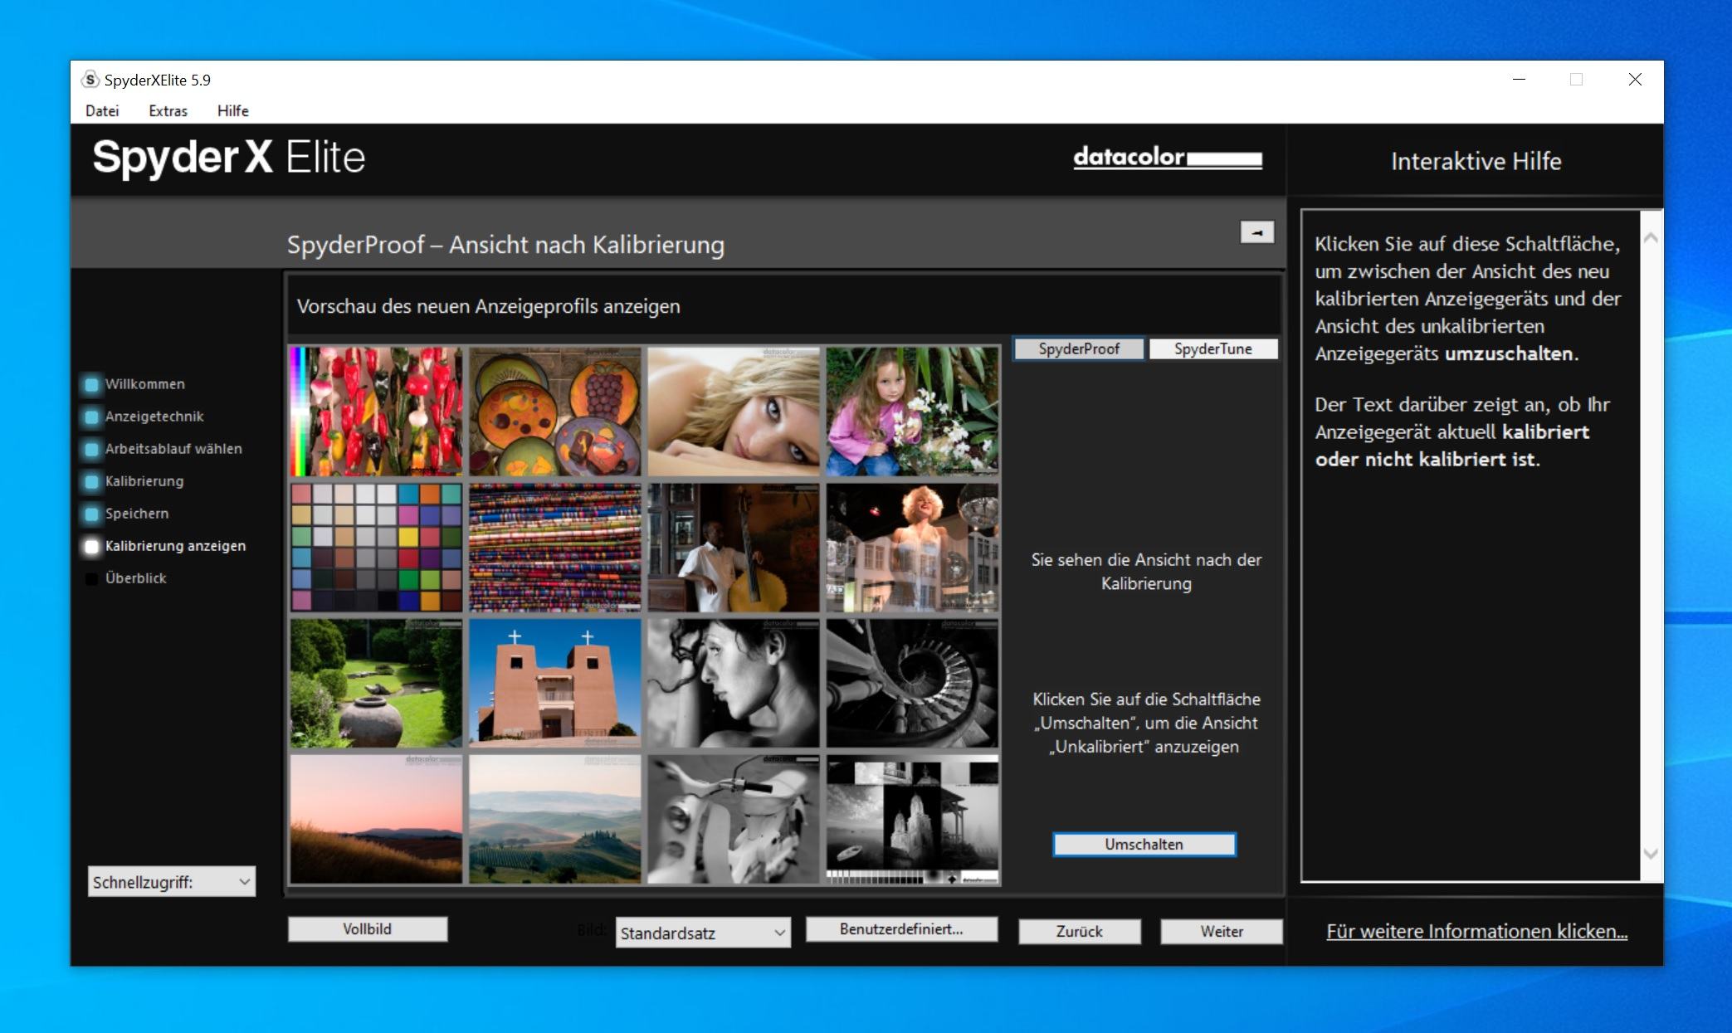Close the SpyderXElite window
Viewport: 1732px width, 1033px height.
click(1634, 80)
